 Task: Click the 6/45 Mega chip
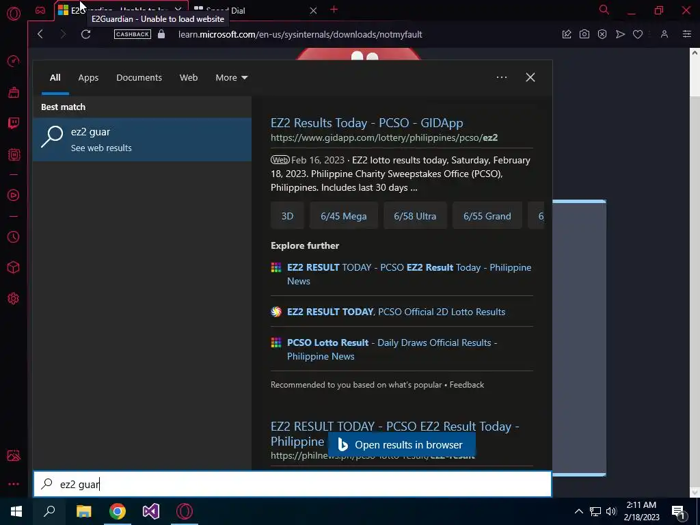pos(344,216)
